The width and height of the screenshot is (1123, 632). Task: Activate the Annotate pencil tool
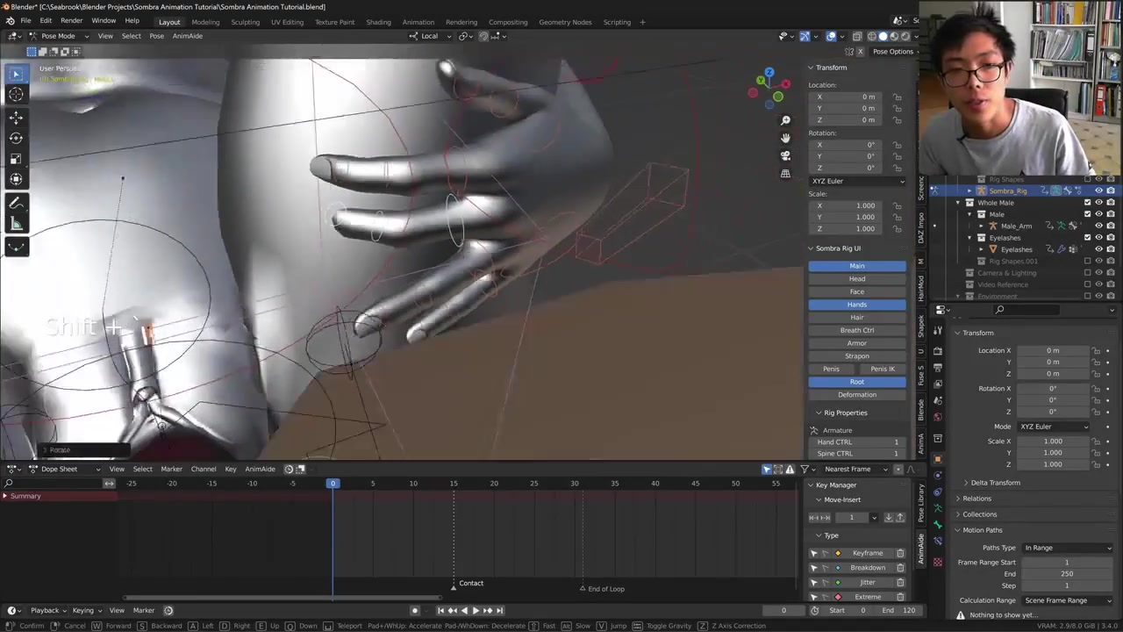point(16,204)
